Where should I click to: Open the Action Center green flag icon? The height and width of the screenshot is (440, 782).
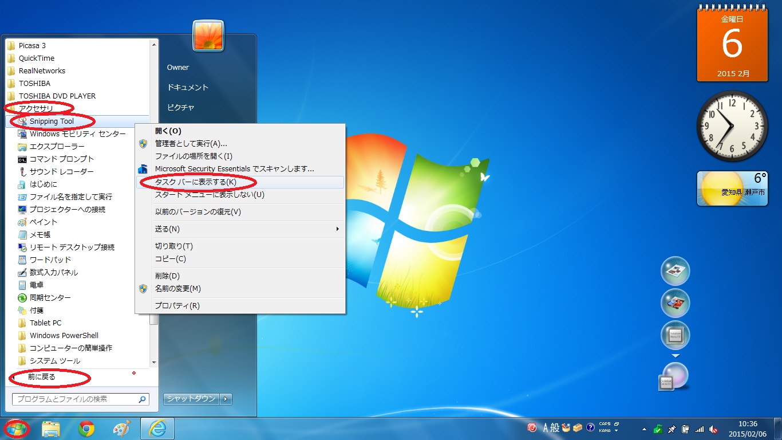coord(659,429)
